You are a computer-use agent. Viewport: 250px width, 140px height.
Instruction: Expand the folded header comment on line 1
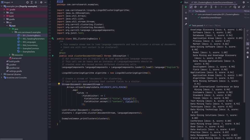(60, 2)
